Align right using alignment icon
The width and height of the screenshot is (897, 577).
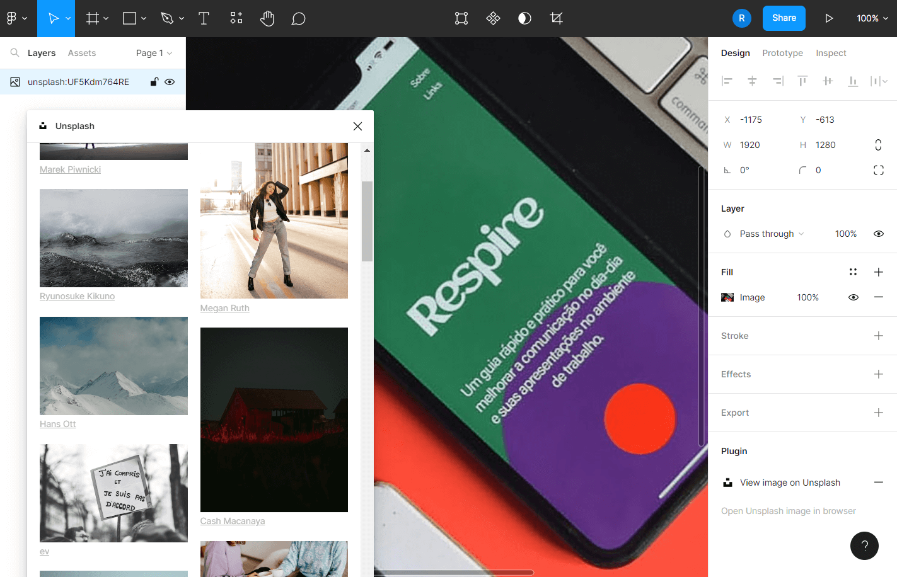pyautogui.click(x=778, y=81)
